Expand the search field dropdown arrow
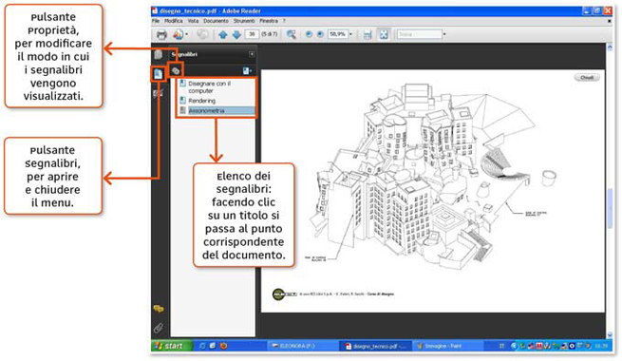 (x=444, y=34)
